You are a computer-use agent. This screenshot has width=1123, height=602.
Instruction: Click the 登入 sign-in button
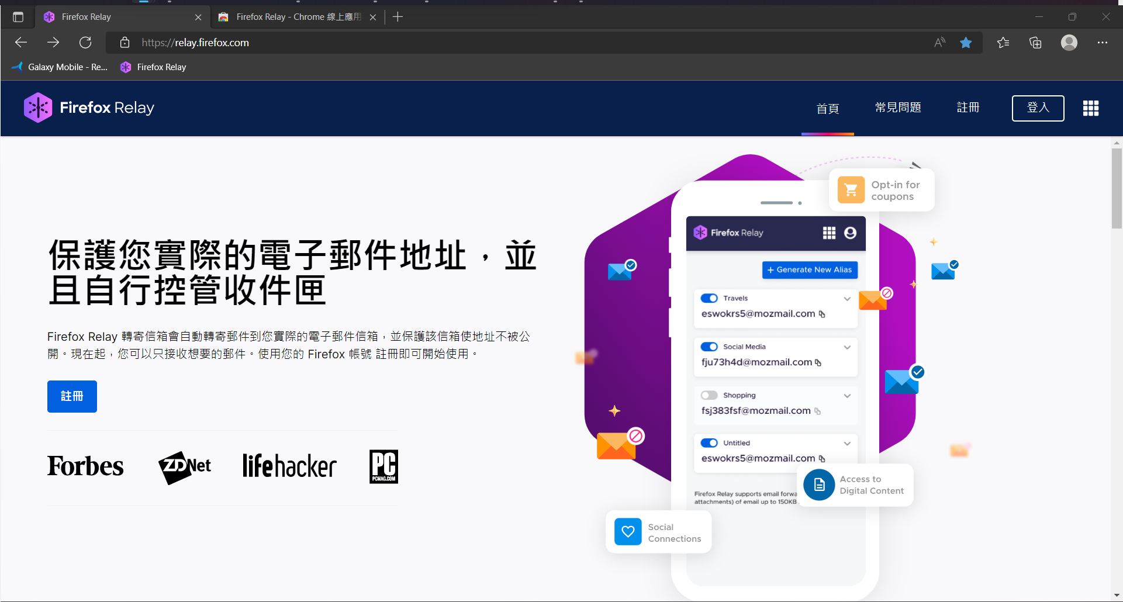1038,108
